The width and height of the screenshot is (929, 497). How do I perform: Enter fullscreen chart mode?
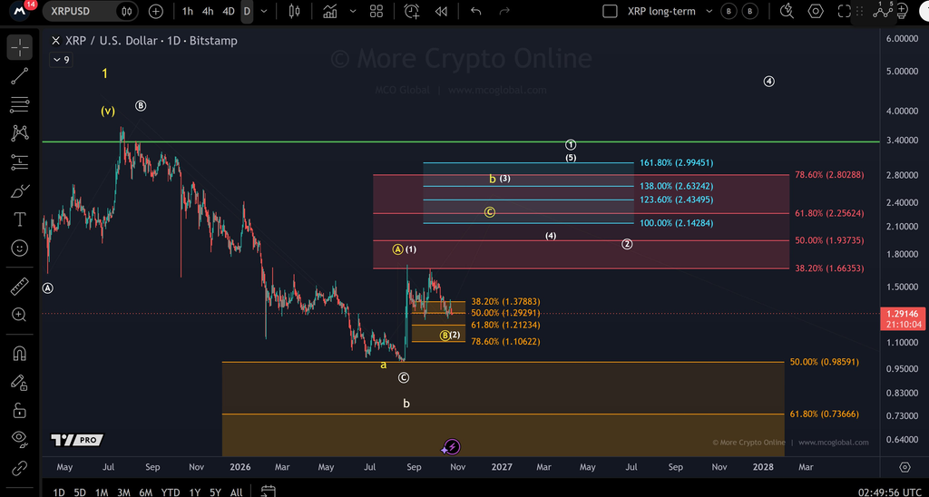coord(844,11)
